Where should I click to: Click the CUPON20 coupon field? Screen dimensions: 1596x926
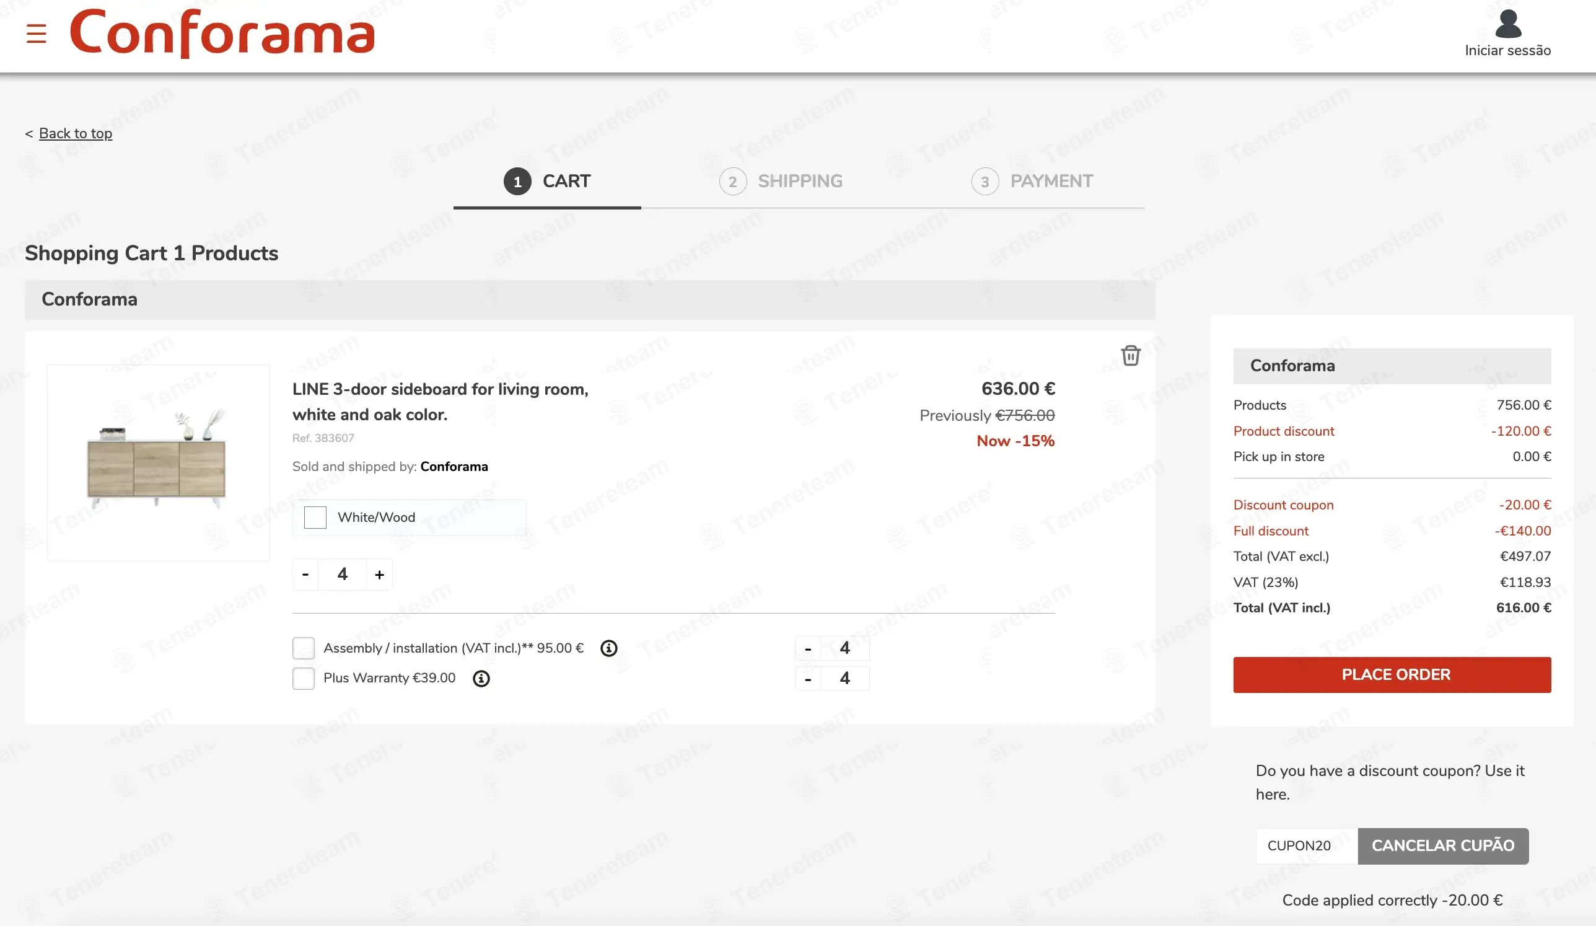tap(1307, 845)
